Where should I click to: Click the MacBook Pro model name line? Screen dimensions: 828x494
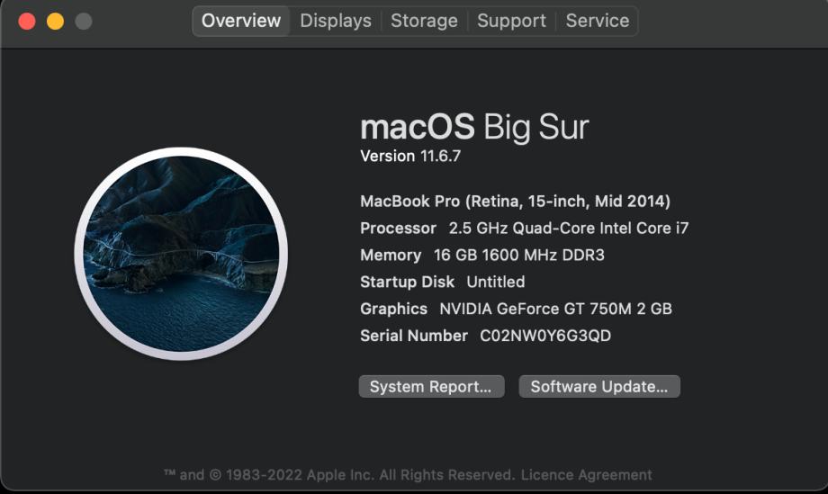click(515, 202)
